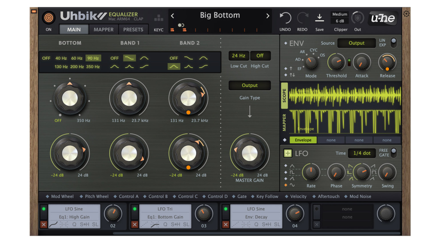This screenshot has height=243, width=440.
Task: Toggle the plugin ON power button
Action: point(49,18)
